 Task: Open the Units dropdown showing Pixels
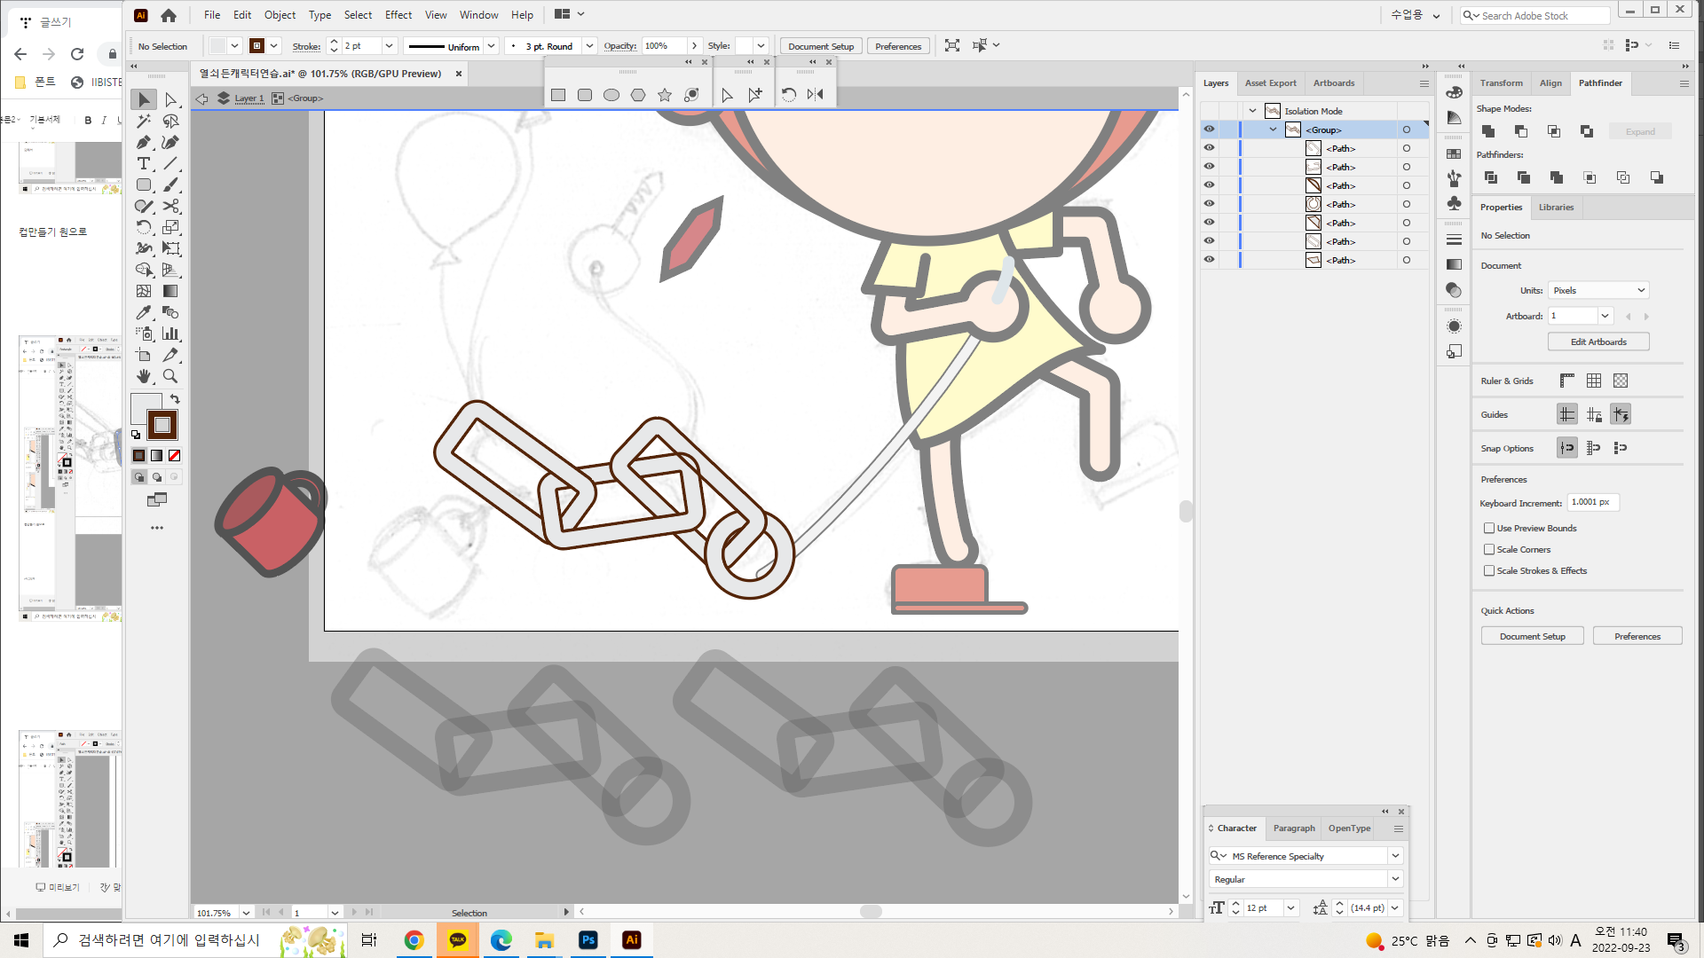click(1598, 290)
